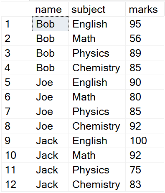Select row header number 1
The height and width of the screenshot is (193, 165).
(x=17, y=24)
